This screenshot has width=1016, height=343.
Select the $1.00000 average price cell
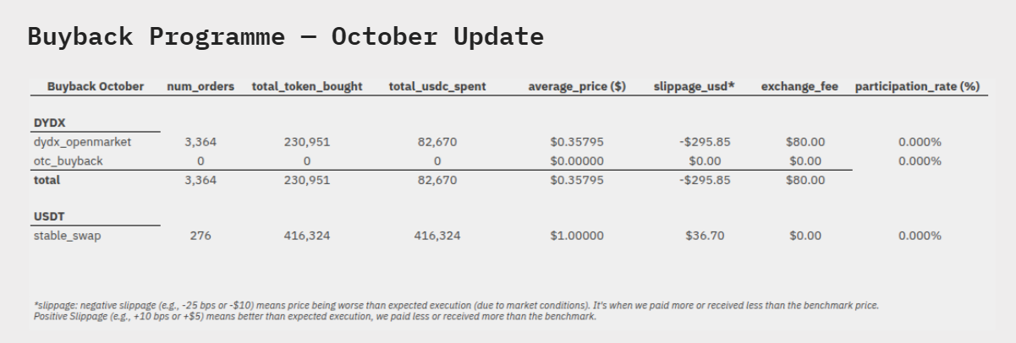(x=577, y=236)
